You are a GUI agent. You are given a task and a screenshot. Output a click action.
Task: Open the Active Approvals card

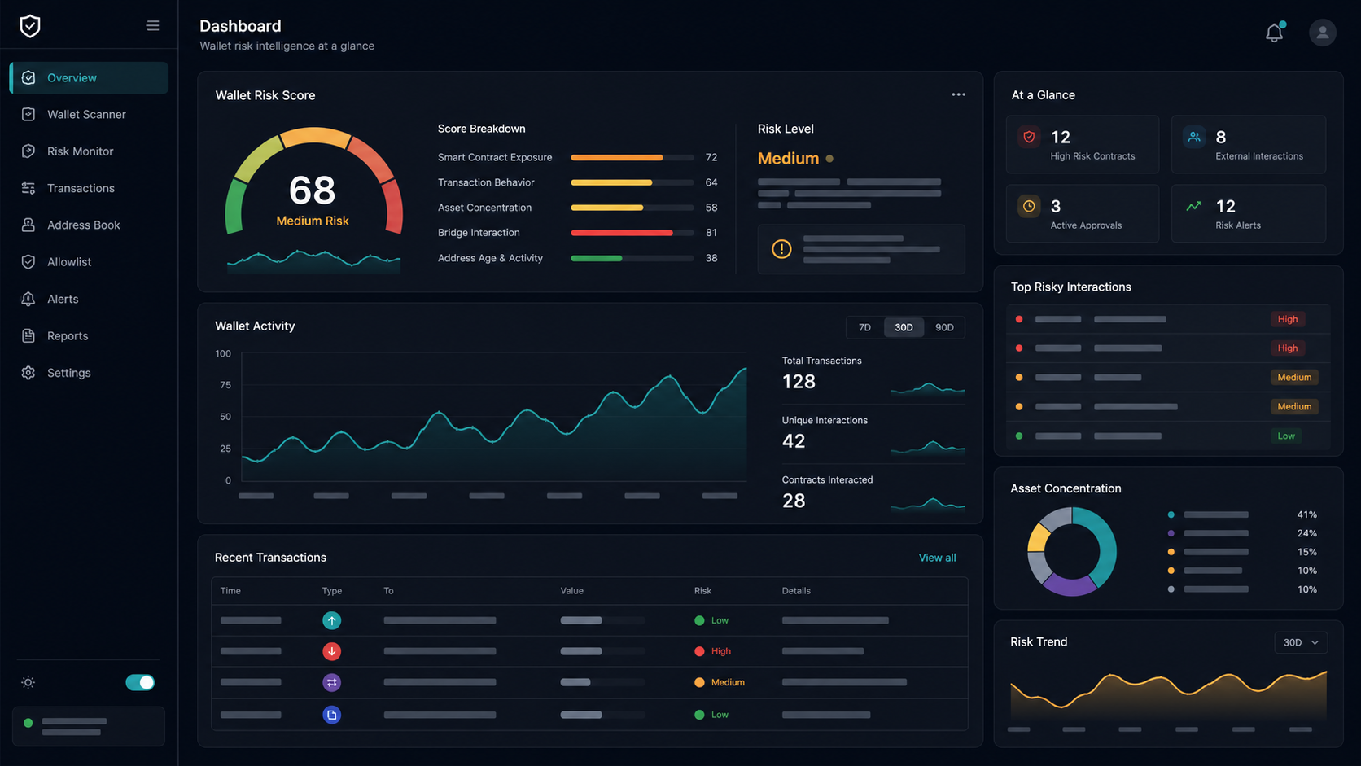click(1083, 213)
